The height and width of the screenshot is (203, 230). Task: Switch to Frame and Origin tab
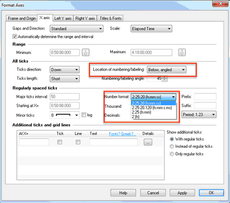coord(22,19)
